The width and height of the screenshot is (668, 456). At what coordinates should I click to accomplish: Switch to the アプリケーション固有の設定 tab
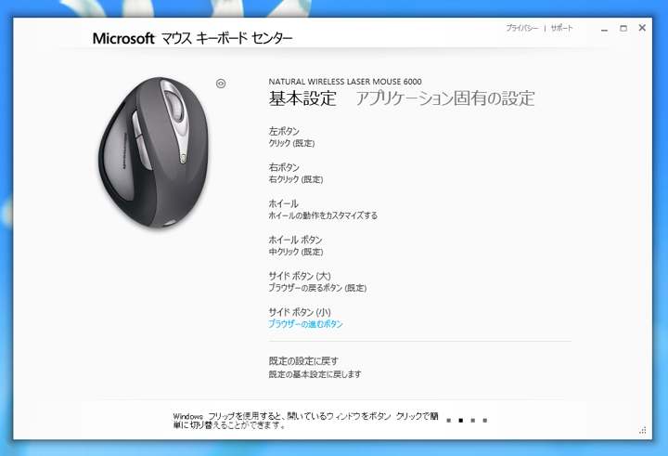click(x=445, y=98)
